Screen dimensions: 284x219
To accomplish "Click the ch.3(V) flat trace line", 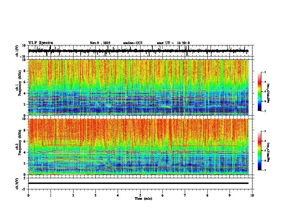I will [x=138, y=183].
